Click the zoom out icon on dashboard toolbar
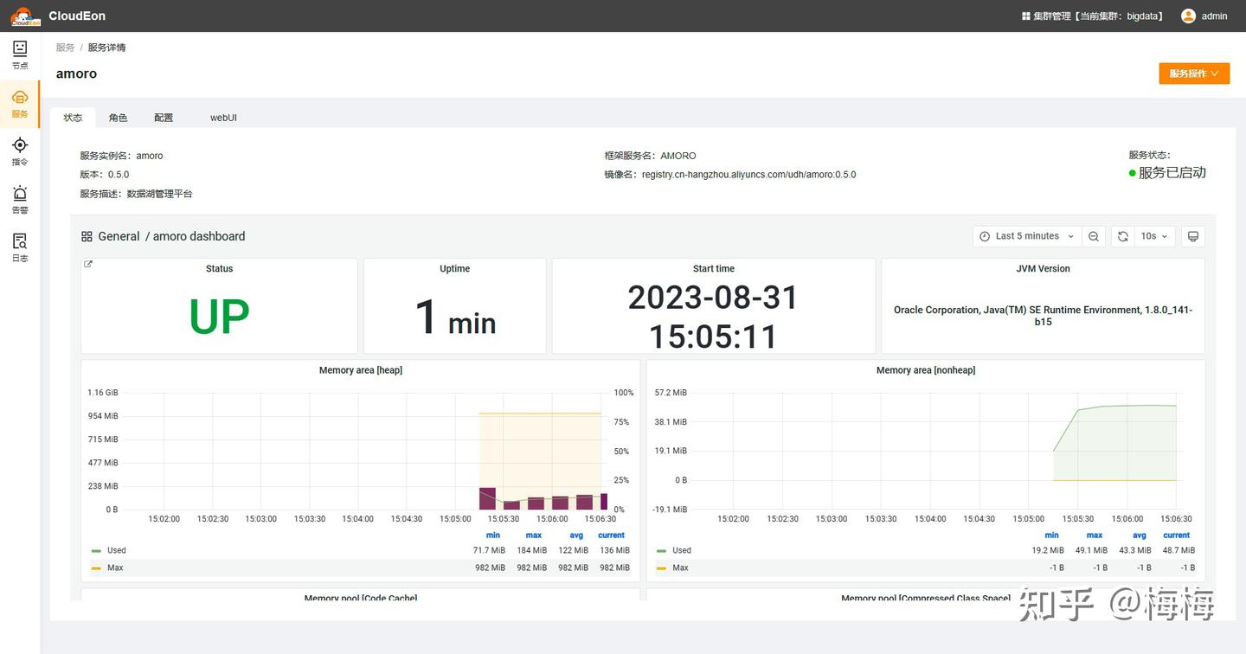 click(x=1094, y=235)
